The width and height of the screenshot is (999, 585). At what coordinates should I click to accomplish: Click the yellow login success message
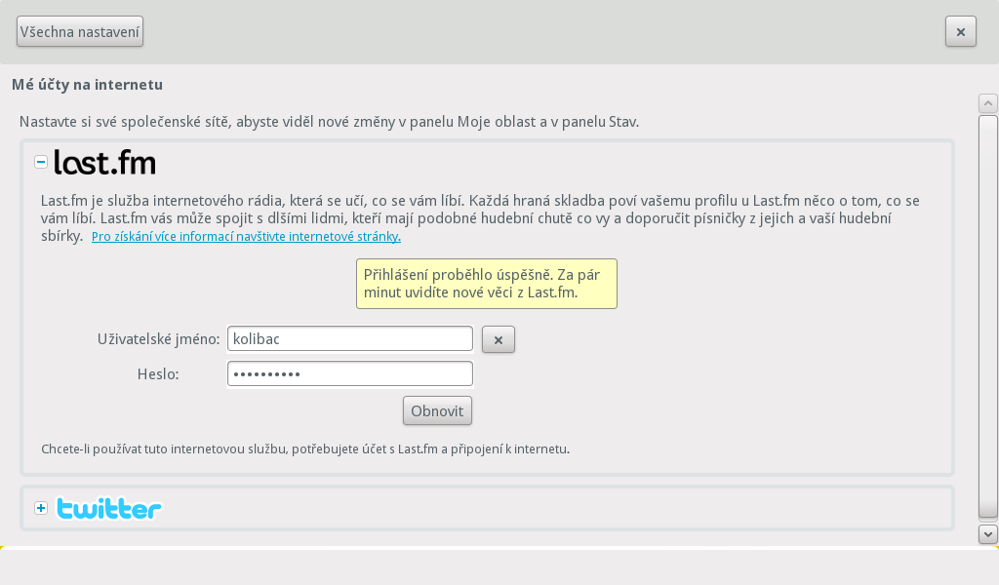[x=487, y=284]
